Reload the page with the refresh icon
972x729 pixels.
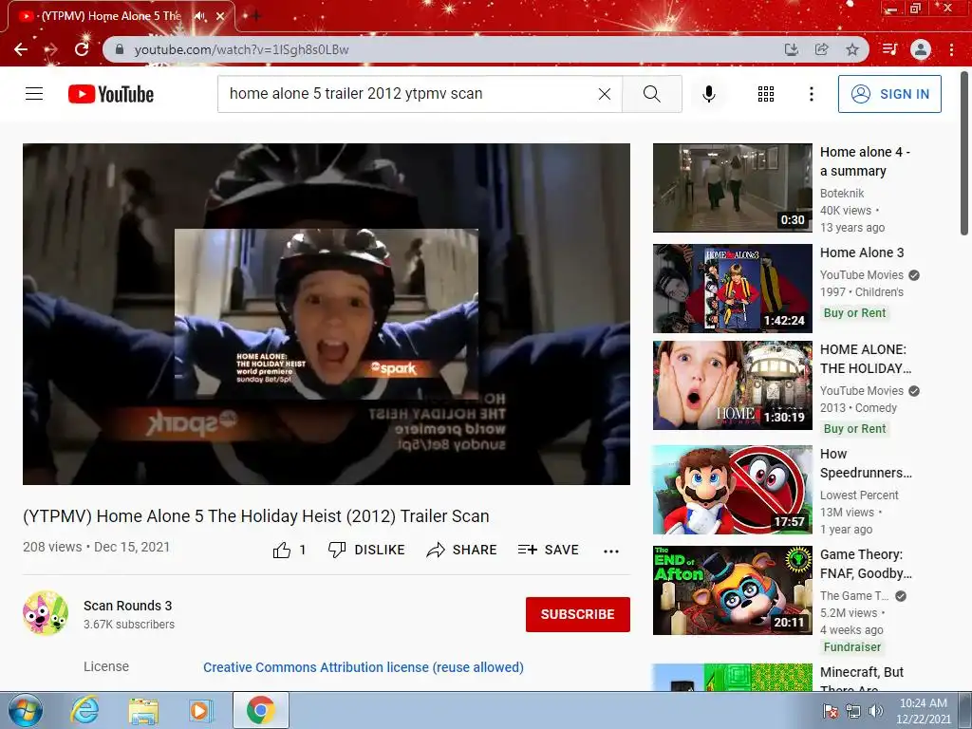82,49
